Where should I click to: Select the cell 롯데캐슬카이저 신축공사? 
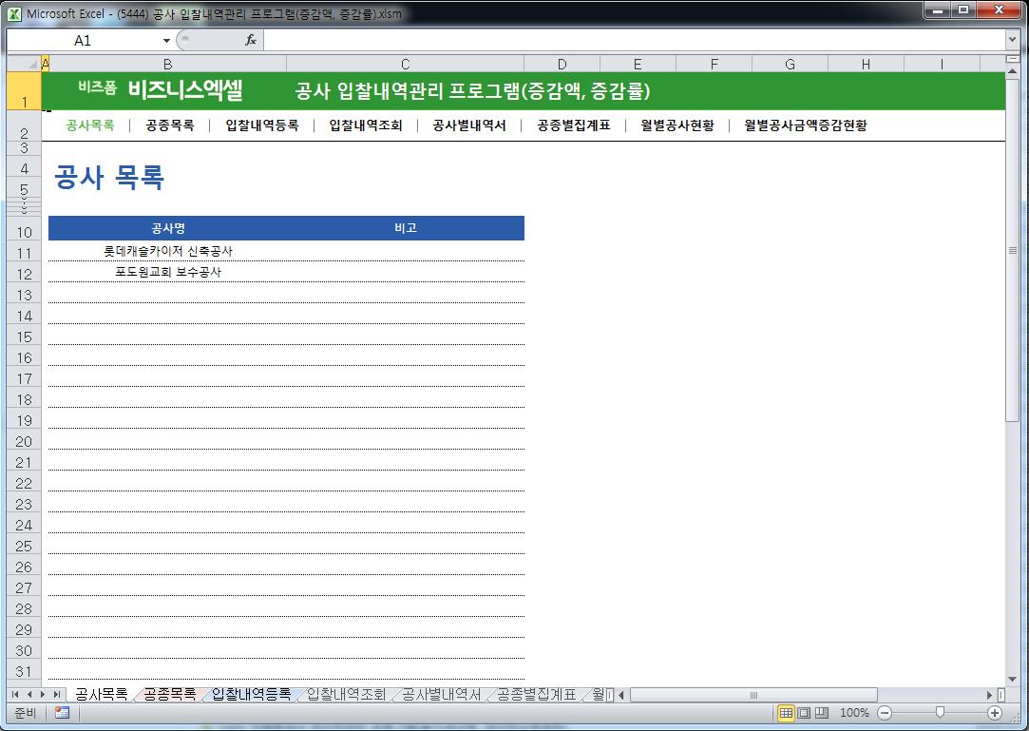pos(168,251)
